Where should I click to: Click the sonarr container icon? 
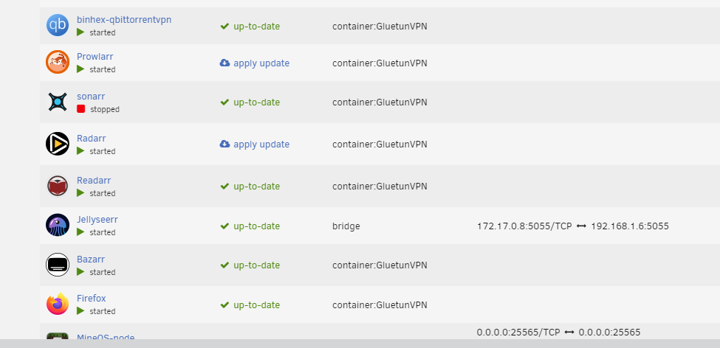(58, 102)
